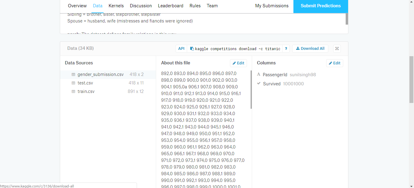View the Rules tab

coord(195,6)
